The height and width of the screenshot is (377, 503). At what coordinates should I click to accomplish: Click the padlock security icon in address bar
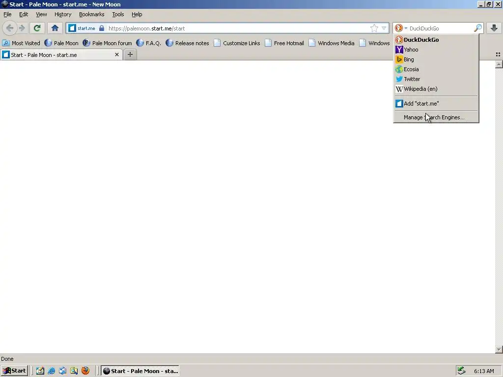[102, 28]
